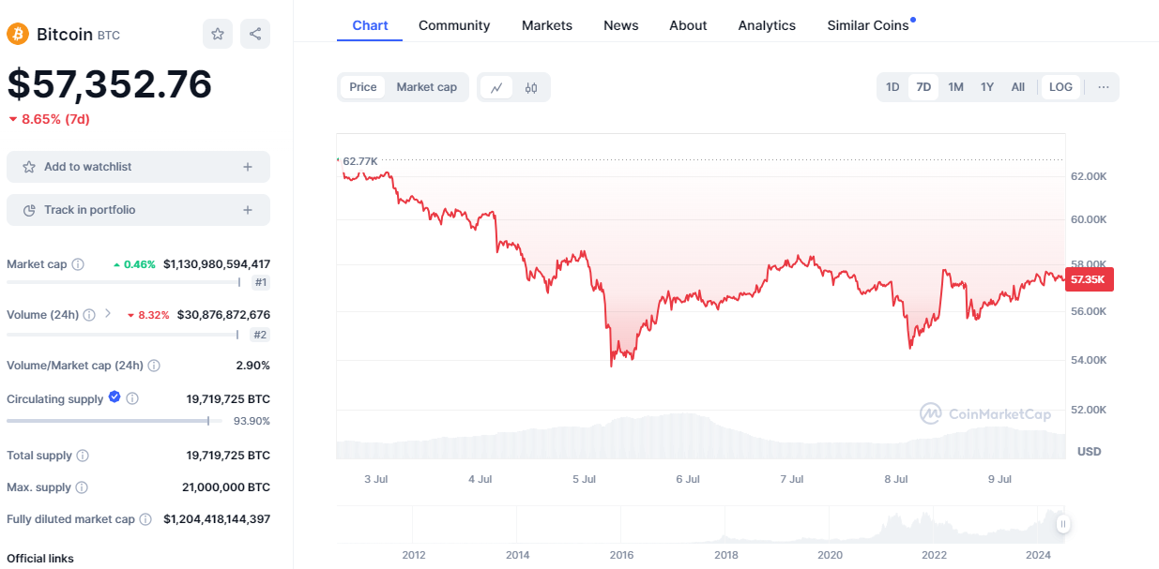Expand Similar Coins dropdown

tap(869, 25)
